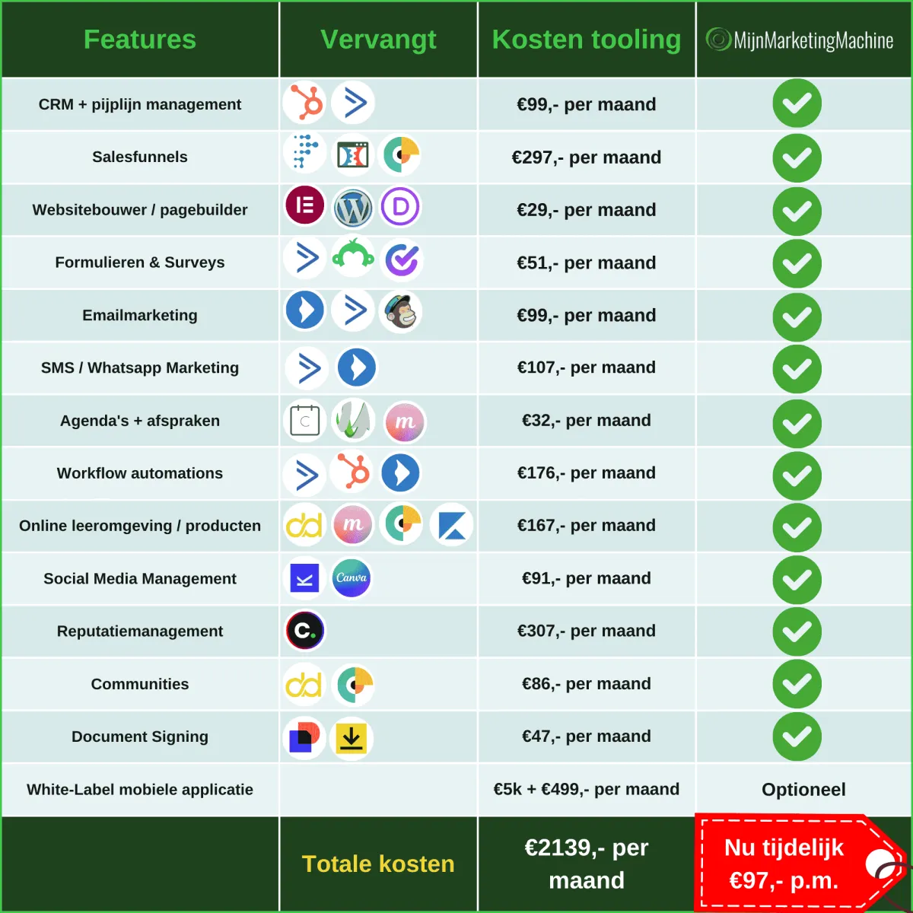The height and width of the screenshot is (913, 913).
Task: Click the Optioneel text in White-Label row
Action: click(x=803, y=790)
